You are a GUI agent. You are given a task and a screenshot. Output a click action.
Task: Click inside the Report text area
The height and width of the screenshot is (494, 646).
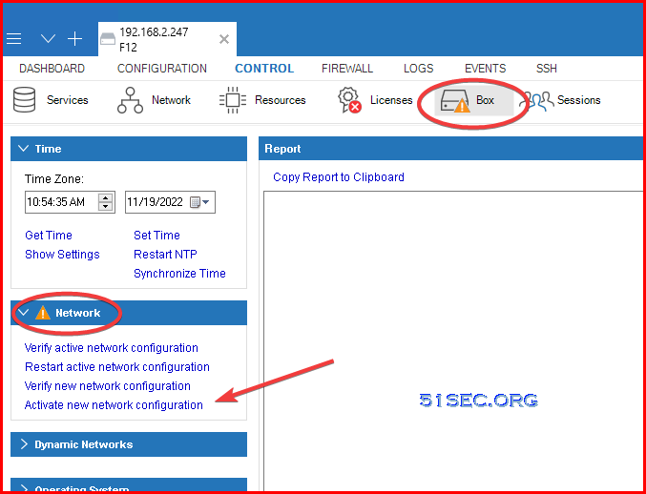(x=453, y=340)
